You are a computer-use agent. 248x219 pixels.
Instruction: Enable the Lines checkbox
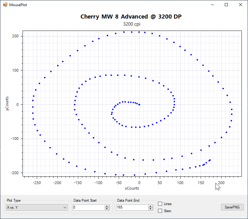pyautogui.click(x=160, y=204)
